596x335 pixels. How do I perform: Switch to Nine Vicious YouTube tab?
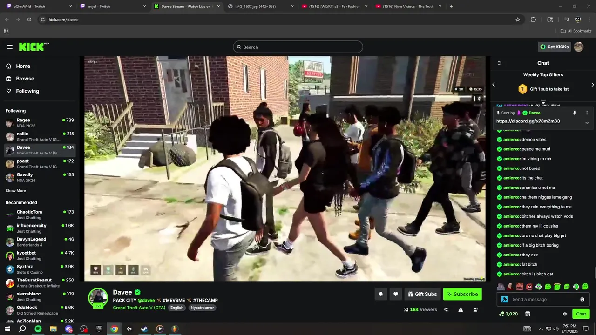click(x=408, y=7)
